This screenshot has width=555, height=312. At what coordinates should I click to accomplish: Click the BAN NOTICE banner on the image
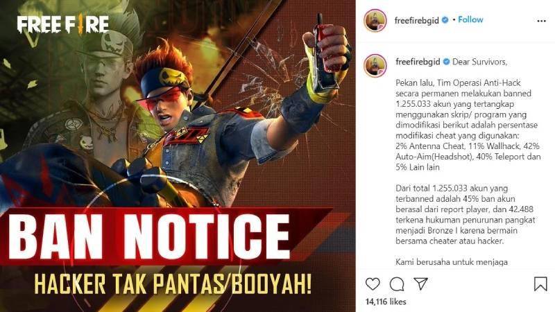pos(150,236)
